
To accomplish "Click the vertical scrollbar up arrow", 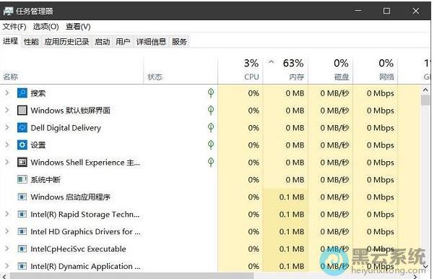I will click(425, 90).
